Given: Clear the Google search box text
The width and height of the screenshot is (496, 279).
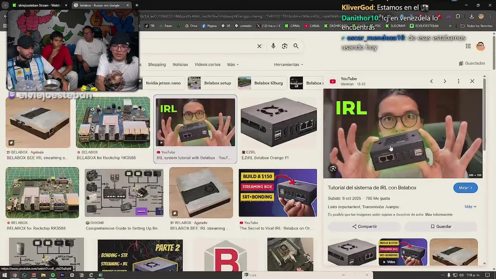Looking at the screenshot, I should [259, 46].
